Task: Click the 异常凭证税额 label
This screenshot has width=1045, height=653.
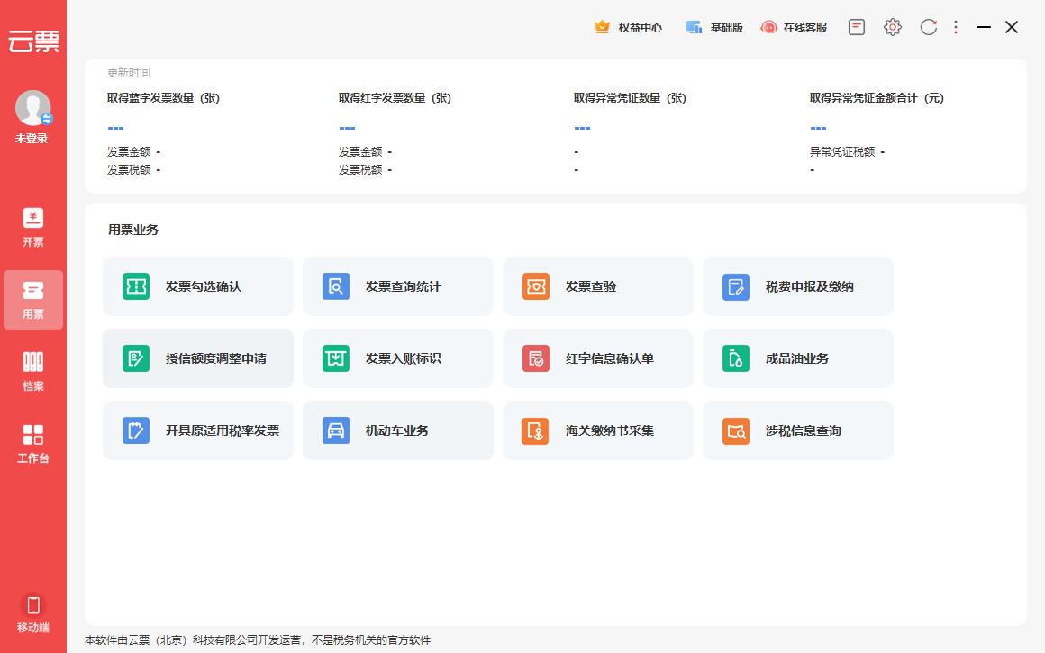Action: 842,152
